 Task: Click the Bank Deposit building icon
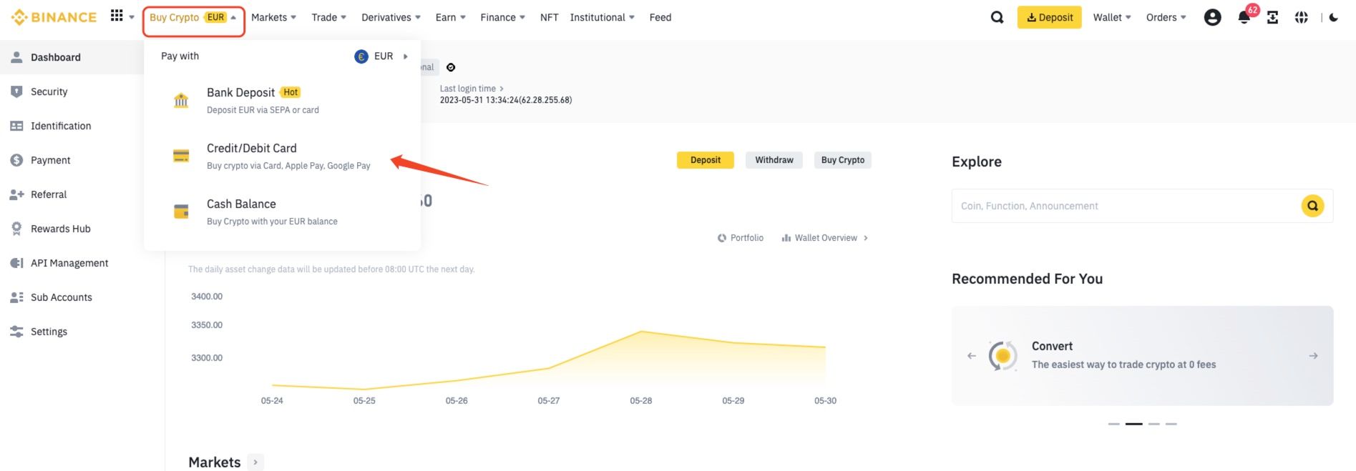click(181, 100)
